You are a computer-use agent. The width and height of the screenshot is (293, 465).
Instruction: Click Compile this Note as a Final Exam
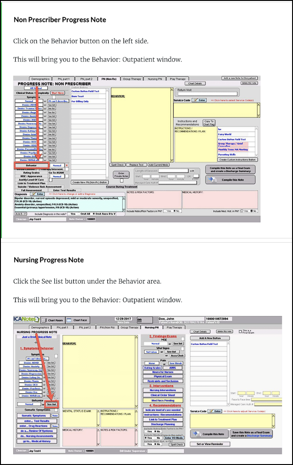(230, 170)
